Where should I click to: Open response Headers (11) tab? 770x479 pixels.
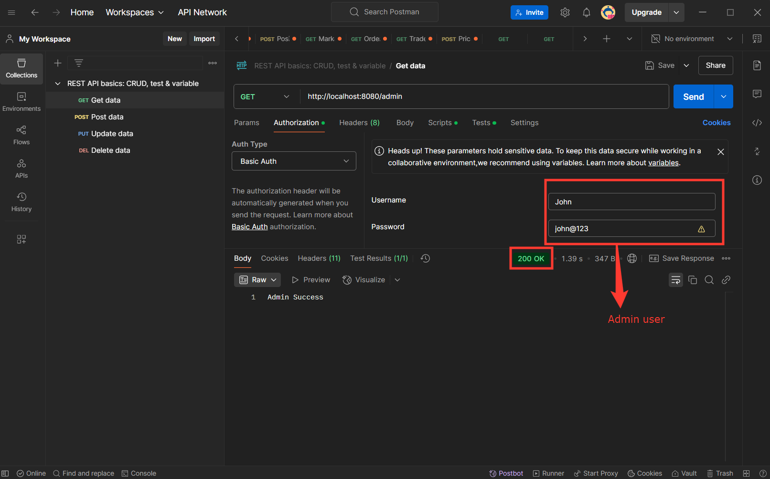[319, 258]
